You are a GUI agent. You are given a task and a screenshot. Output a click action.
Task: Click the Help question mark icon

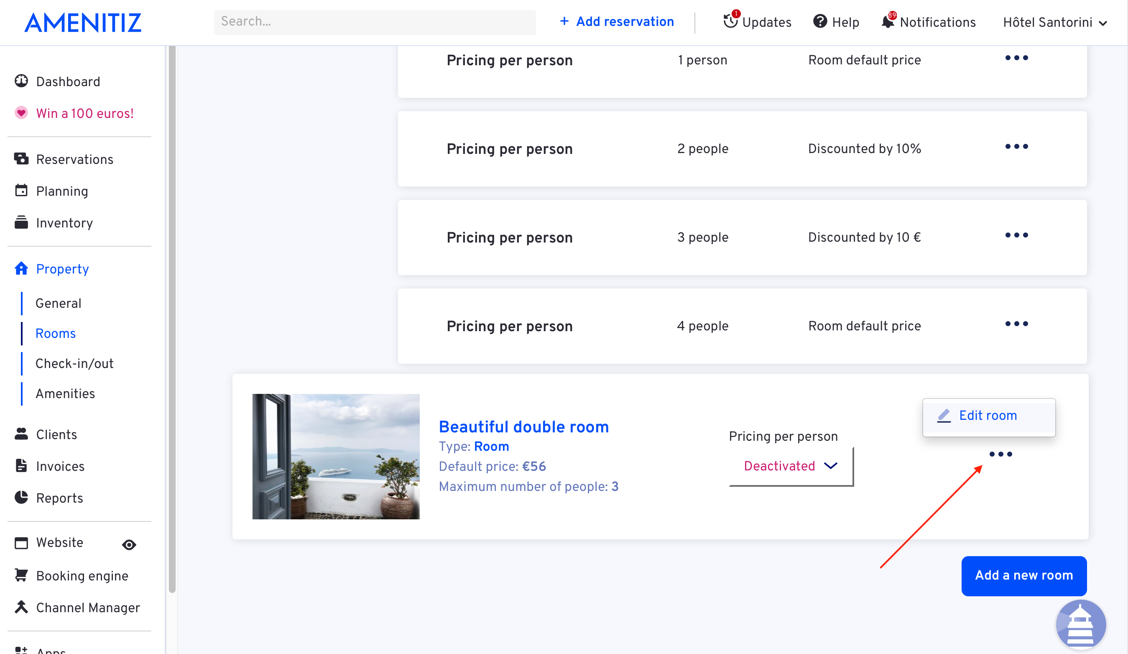(x=820, y=21)
